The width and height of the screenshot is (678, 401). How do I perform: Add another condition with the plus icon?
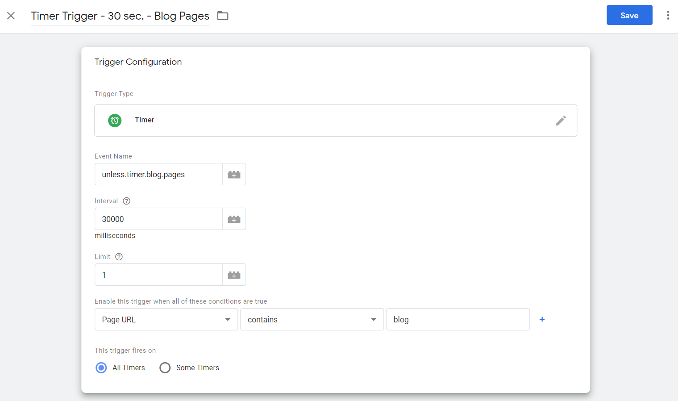click(x=542, y=319)
